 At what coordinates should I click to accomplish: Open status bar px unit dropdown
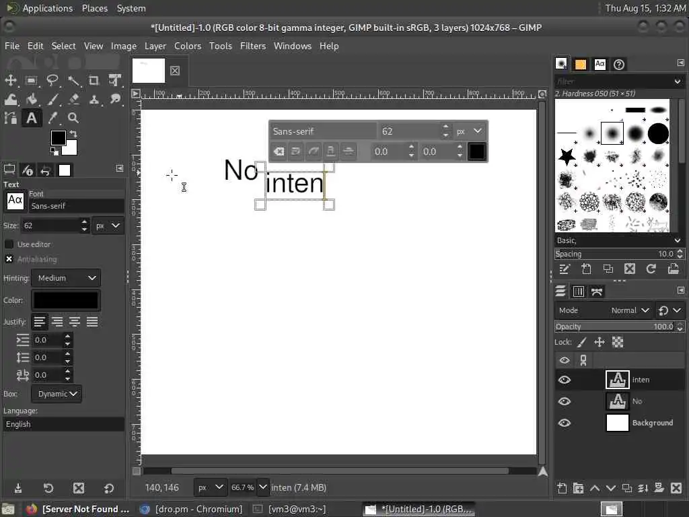211,487
